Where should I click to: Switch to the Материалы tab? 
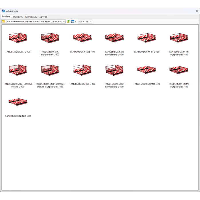point(31,17)
